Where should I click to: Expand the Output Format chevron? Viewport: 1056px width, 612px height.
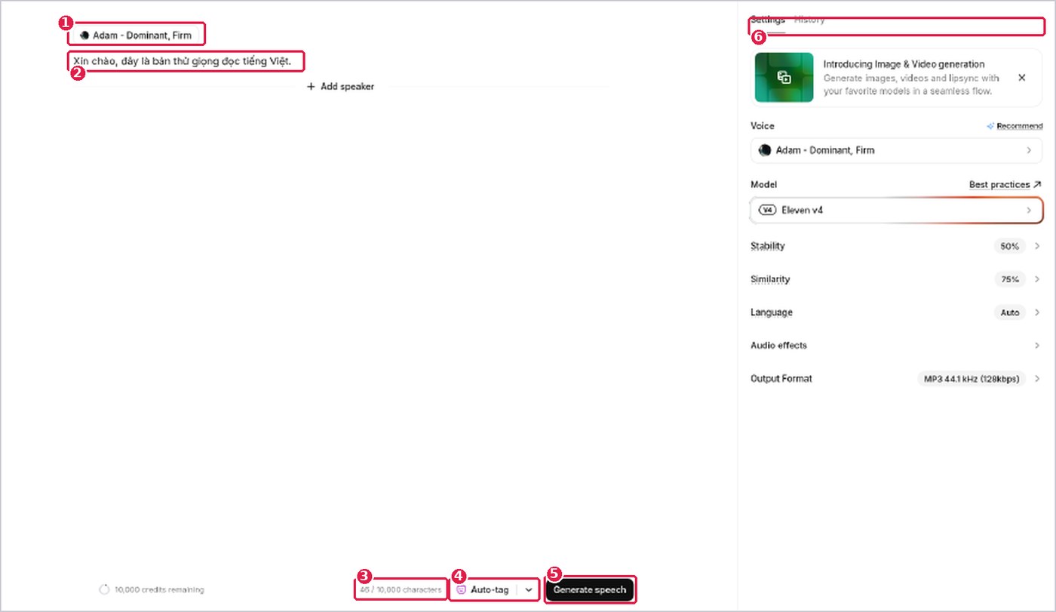(x=1037, y=379)
